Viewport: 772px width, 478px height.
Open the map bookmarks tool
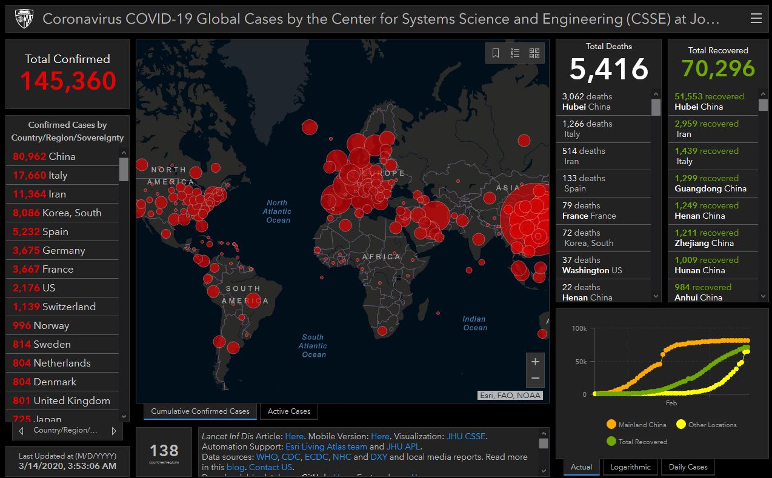coord(496,53)
